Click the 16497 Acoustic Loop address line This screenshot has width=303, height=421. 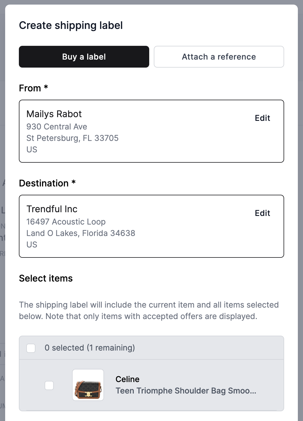click(x=66, y=222)
